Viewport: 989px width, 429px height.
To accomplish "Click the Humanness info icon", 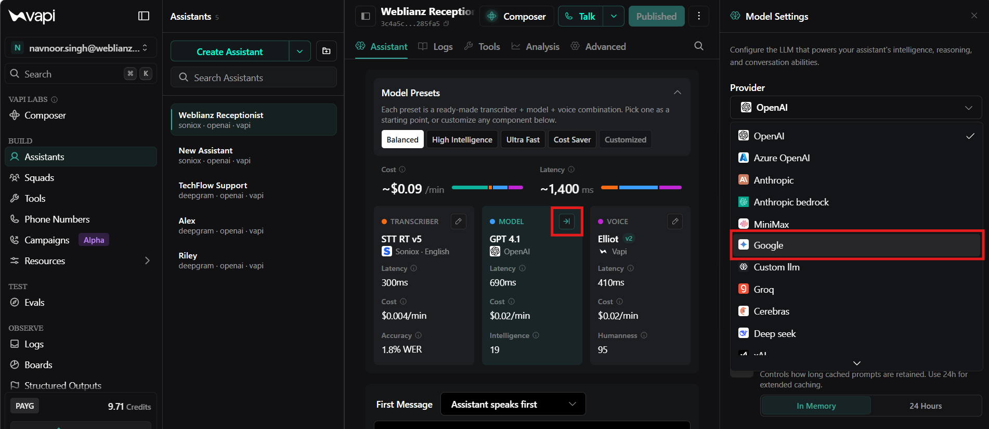I will (x=644, y=335).
